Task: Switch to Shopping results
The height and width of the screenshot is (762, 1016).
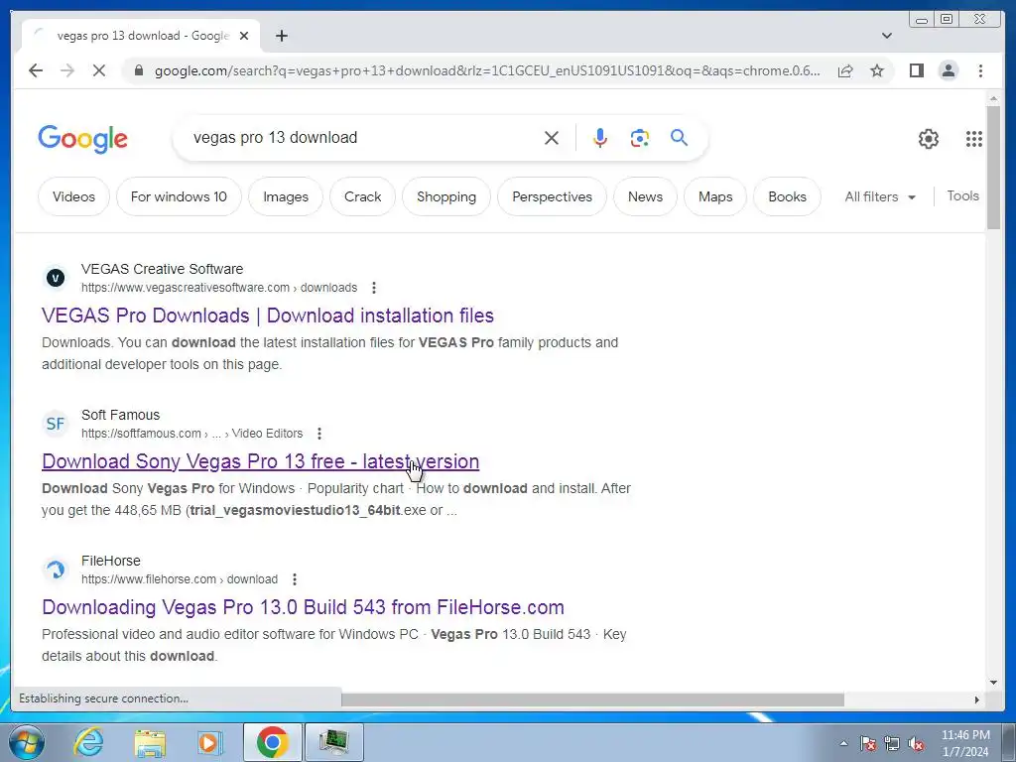Action: coord(445,196)
